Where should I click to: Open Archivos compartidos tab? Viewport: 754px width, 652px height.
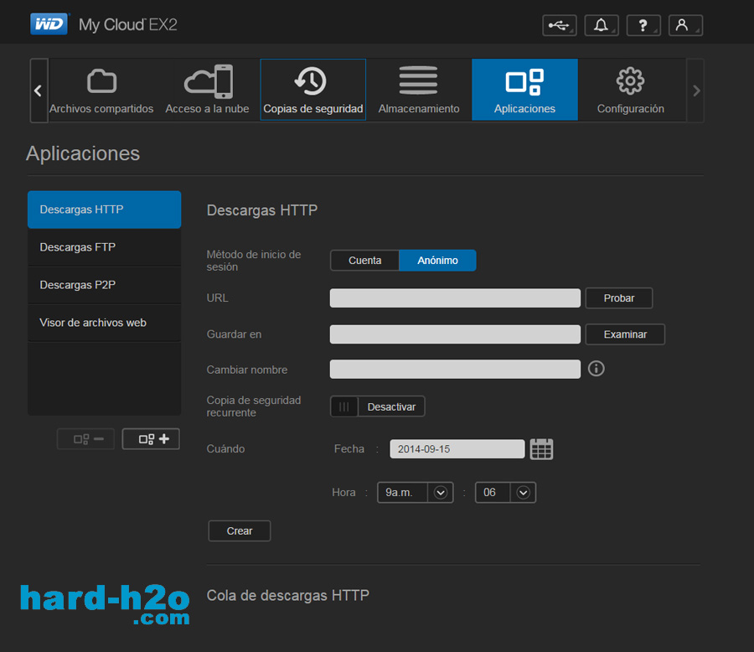[101, 90]
